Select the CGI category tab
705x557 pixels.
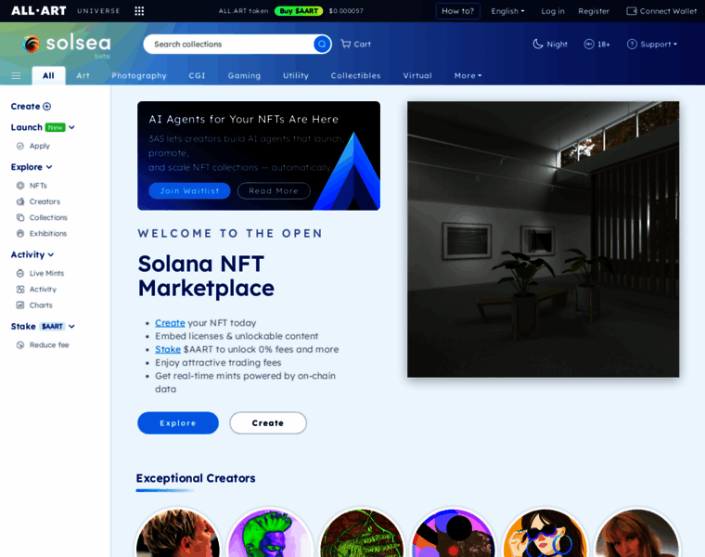click(x=197, y=75)
